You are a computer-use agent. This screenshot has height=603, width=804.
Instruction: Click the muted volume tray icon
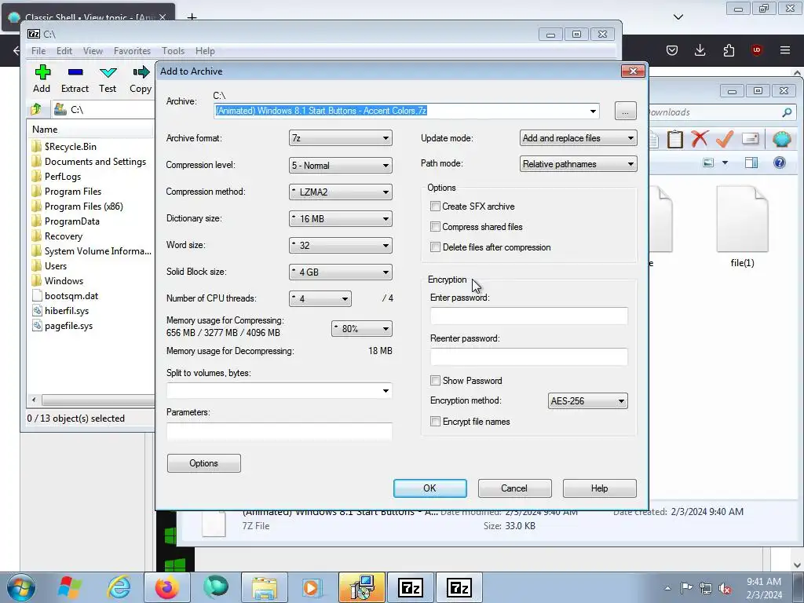725,588
